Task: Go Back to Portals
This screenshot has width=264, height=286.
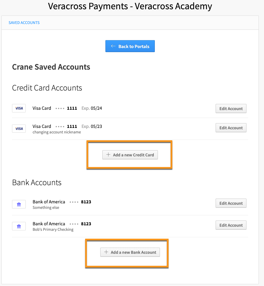Action: click(x=130, y=46)
